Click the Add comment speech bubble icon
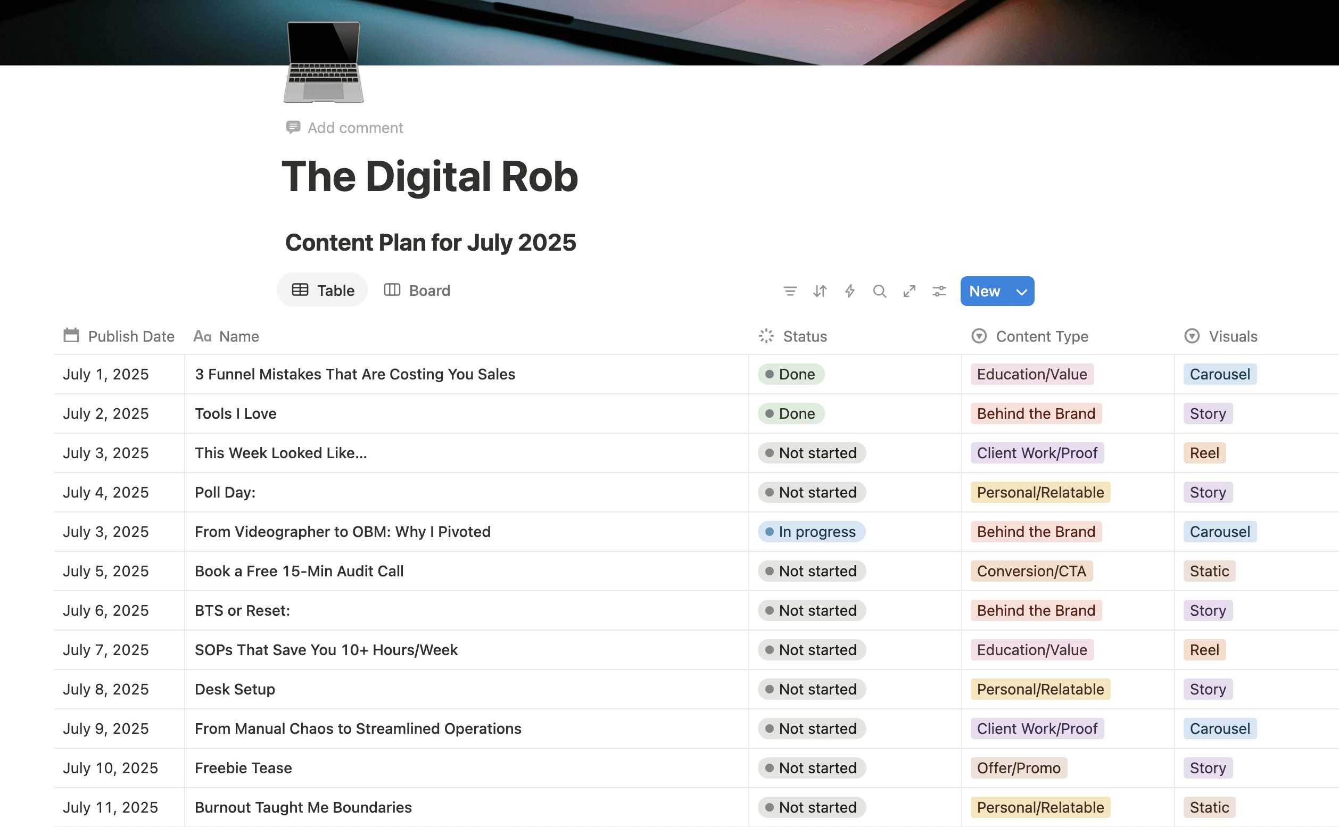 tap(293, 127)
